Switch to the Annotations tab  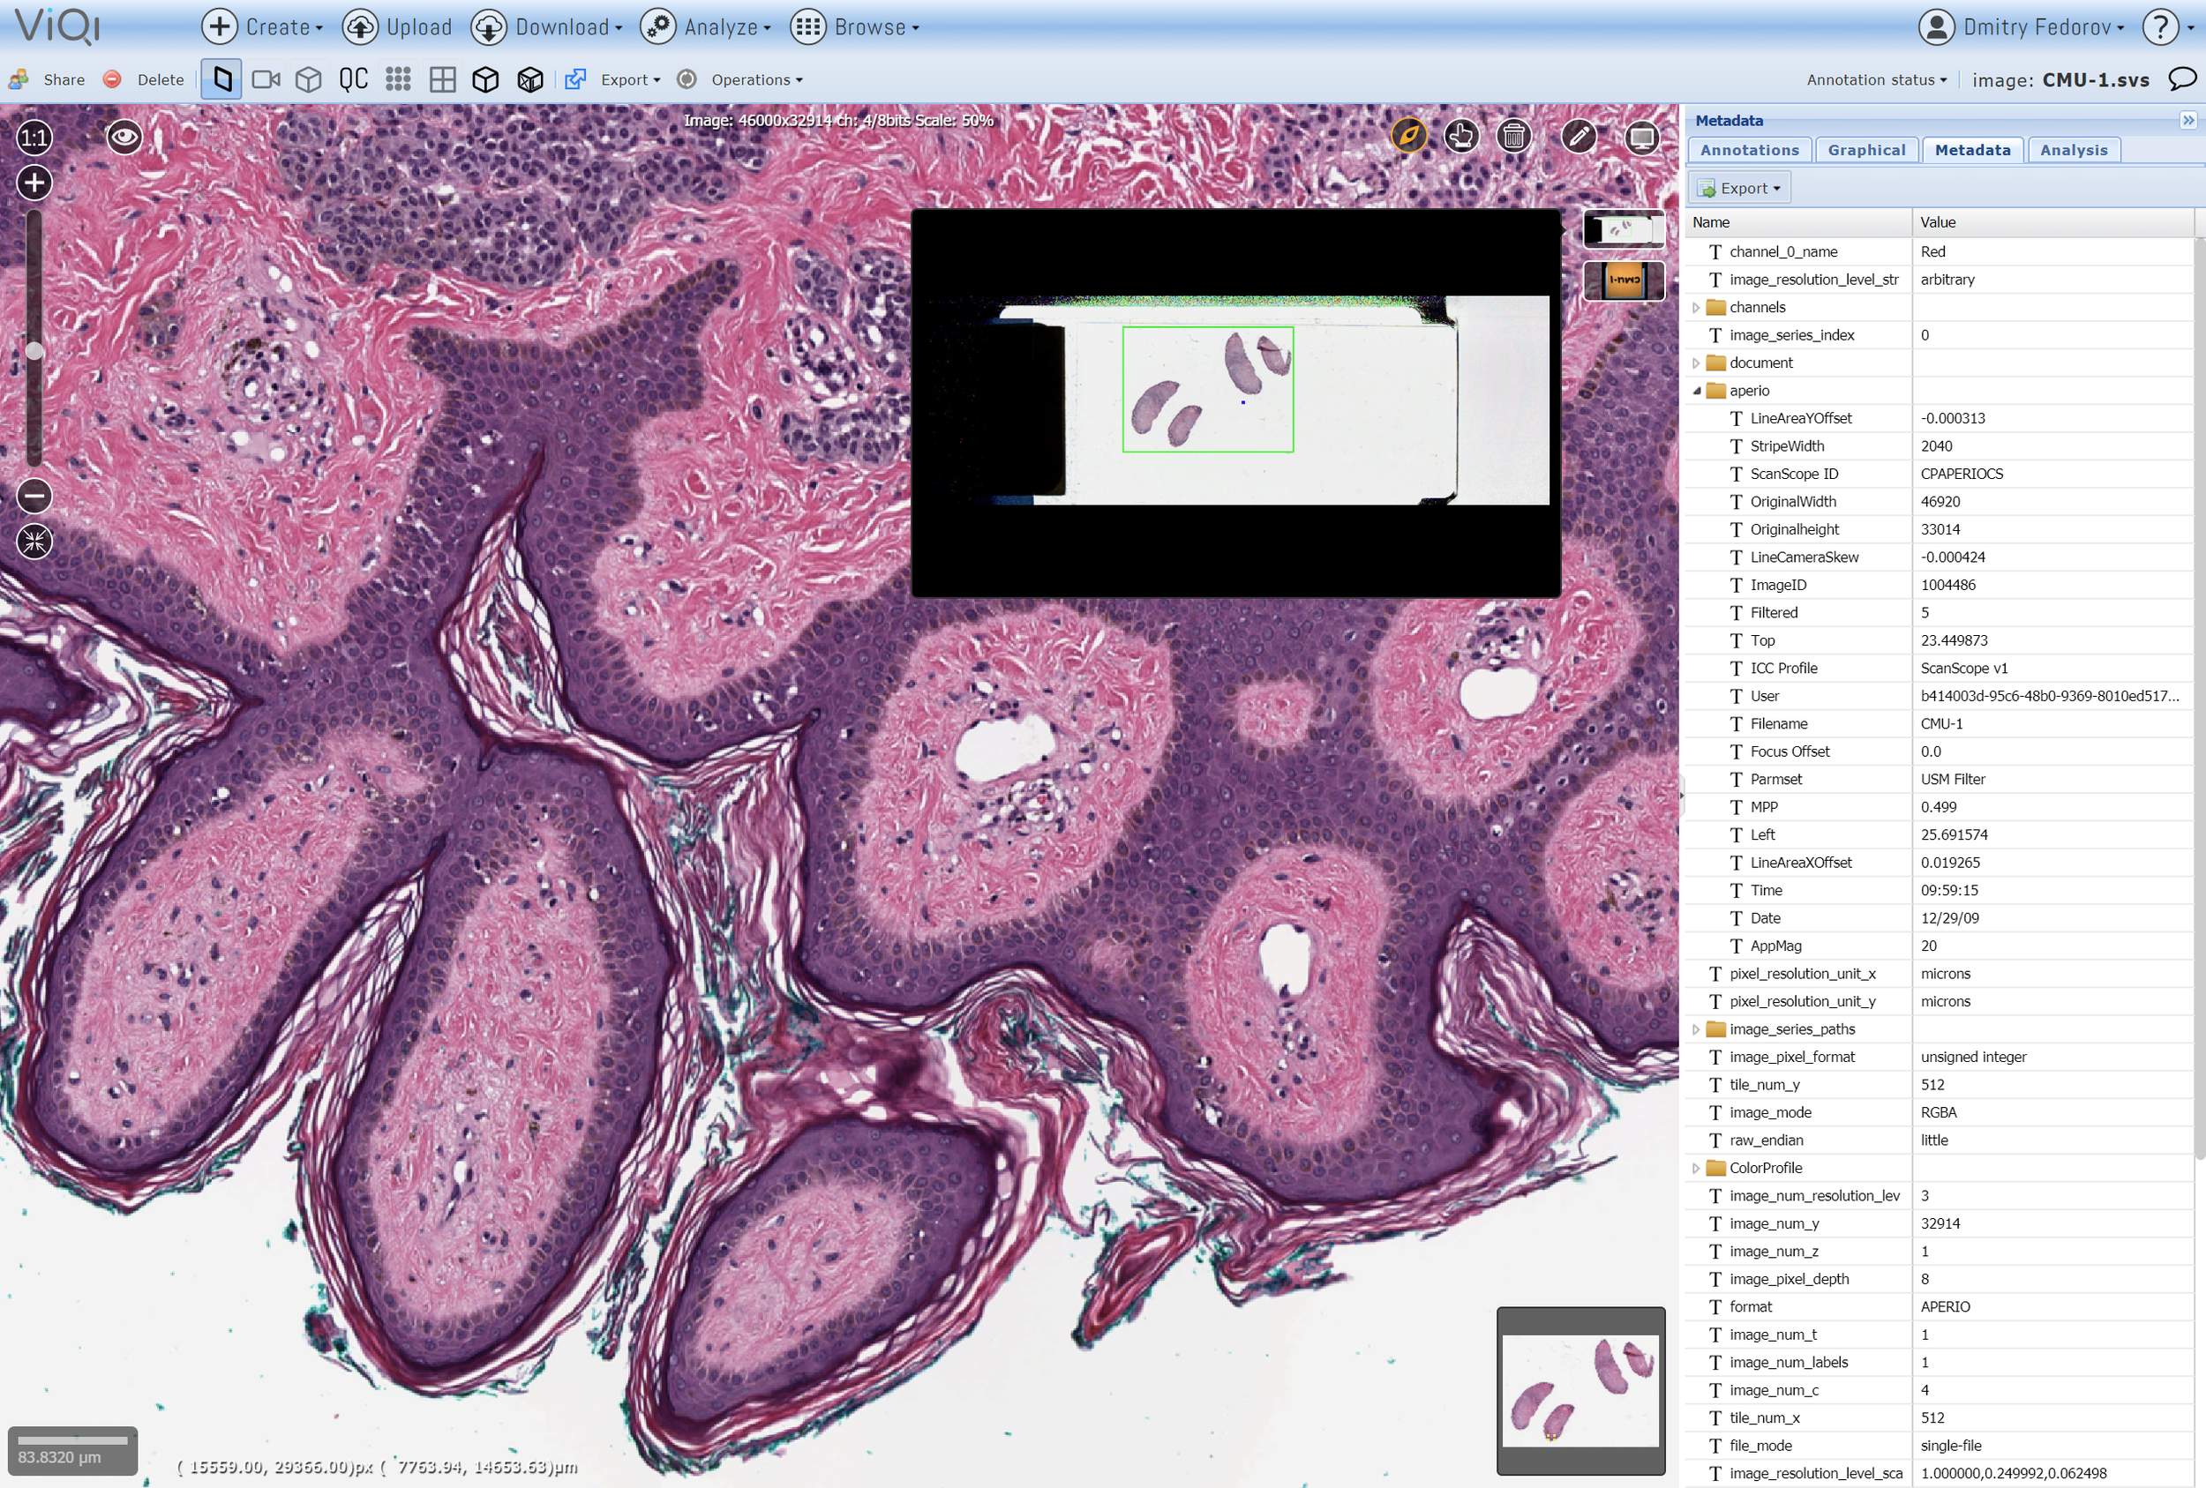1748,150
